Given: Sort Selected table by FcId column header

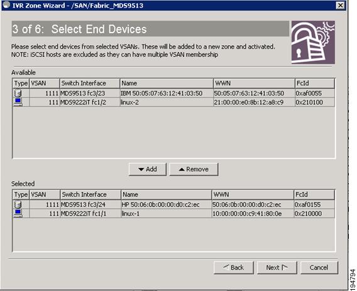Looking at the screenshot, I should (314, 194).
